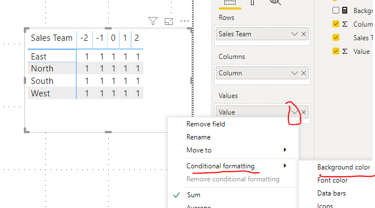Screen dimensions: 375x208
Task: Click the Sales Team column header
Action: pos(52,38)
